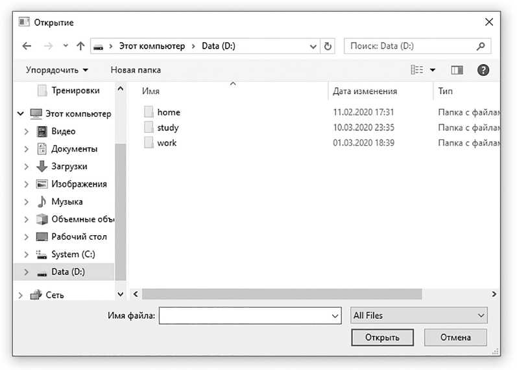The image size is (517, 370).
Task: Change view layout icon
Action: click(416, 69)
